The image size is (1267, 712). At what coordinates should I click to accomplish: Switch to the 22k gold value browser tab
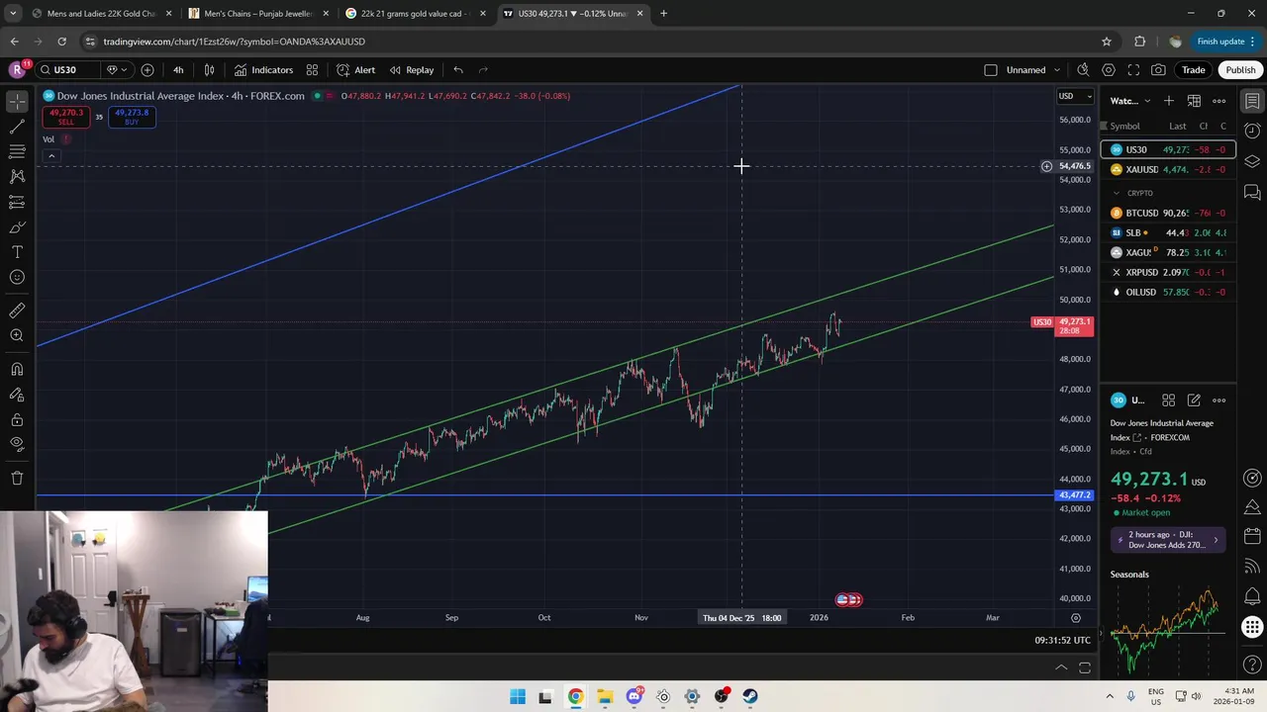[413, 14]
